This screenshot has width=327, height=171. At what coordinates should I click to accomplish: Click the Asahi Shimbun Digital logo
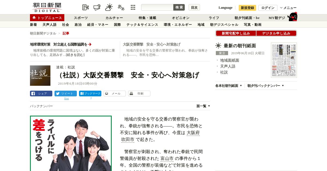[47, 7]
